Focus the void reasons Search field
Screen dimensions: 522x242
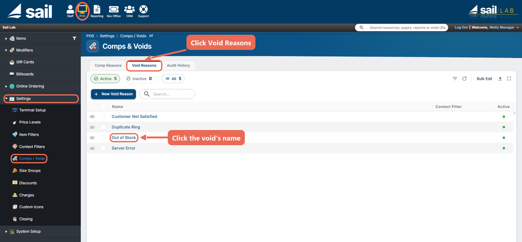click(x=167, y=94)
